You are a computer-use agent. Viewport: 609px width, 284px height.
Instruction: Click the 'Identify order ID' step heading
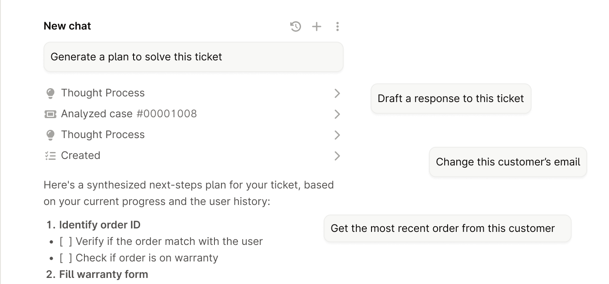100,225
